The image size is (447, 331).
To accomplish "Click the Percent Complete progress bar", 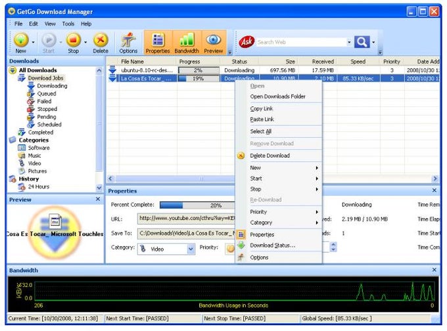I will (197, 205).
